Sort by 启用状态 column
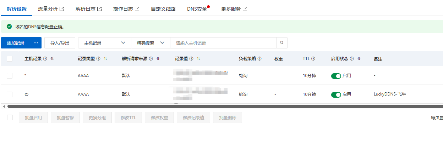The height and width of the screenshot is (161, 443). 359,59
